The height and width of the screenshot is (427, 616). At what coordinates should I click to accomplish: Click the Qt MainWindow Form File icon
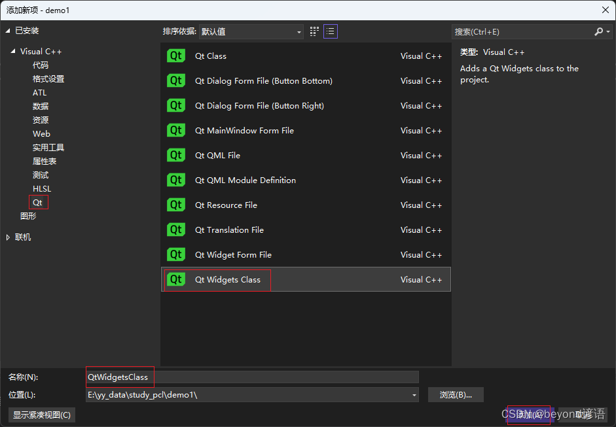coord(175,130)
